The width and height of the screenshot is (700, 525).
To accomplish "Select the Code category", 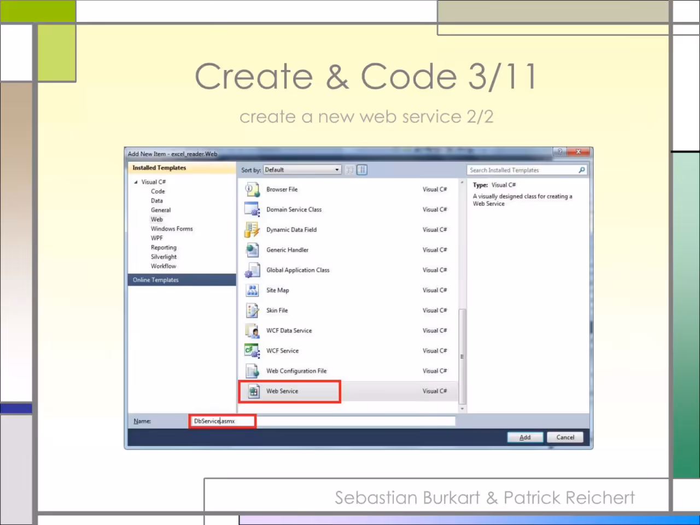I will pos(158,191).
